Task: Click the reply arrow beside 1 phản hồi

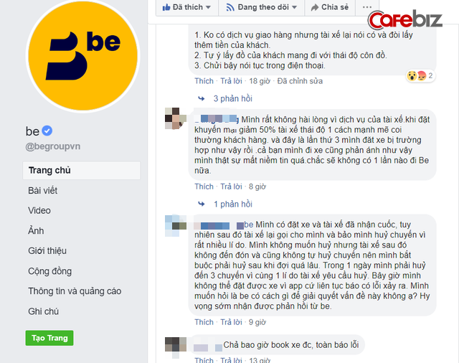Action: tap(201, 204)
